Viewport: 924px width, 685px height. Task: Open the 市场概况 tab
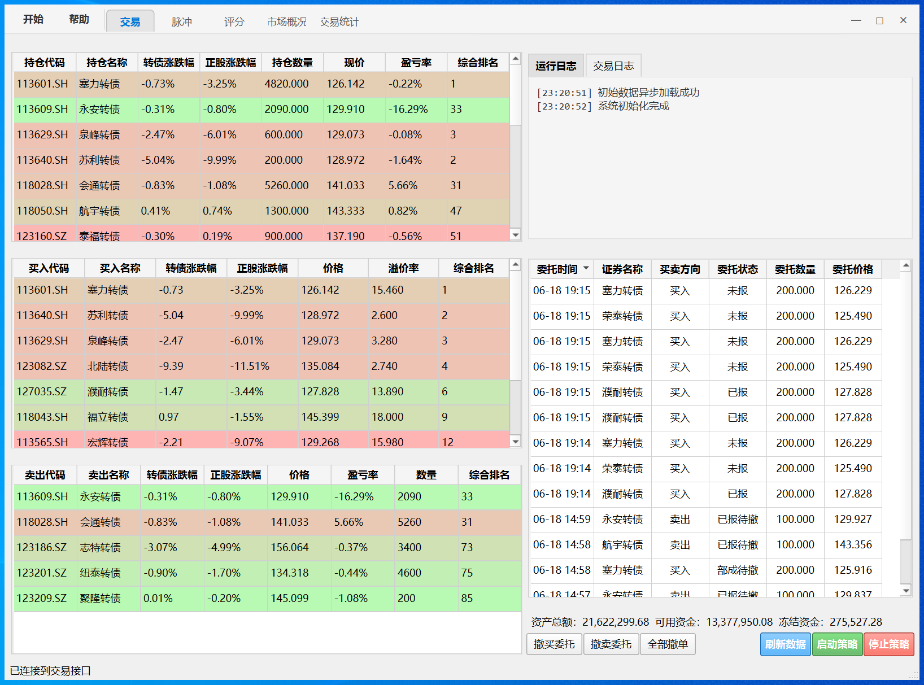287,22
